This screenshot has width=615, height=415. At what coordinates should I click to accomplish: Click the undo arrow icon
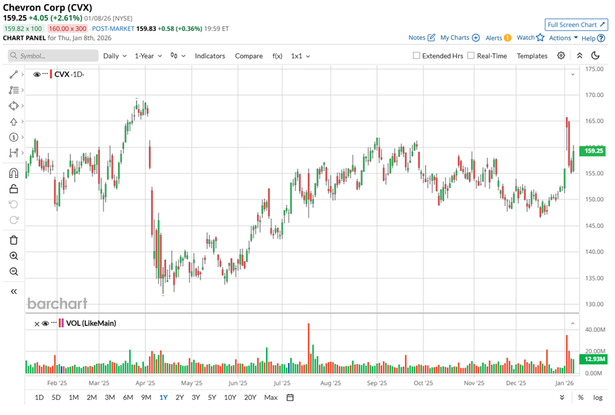pos(13,204)
